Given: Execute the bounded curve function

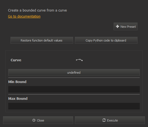Looking at the screenshot, I should click(110, 120).
